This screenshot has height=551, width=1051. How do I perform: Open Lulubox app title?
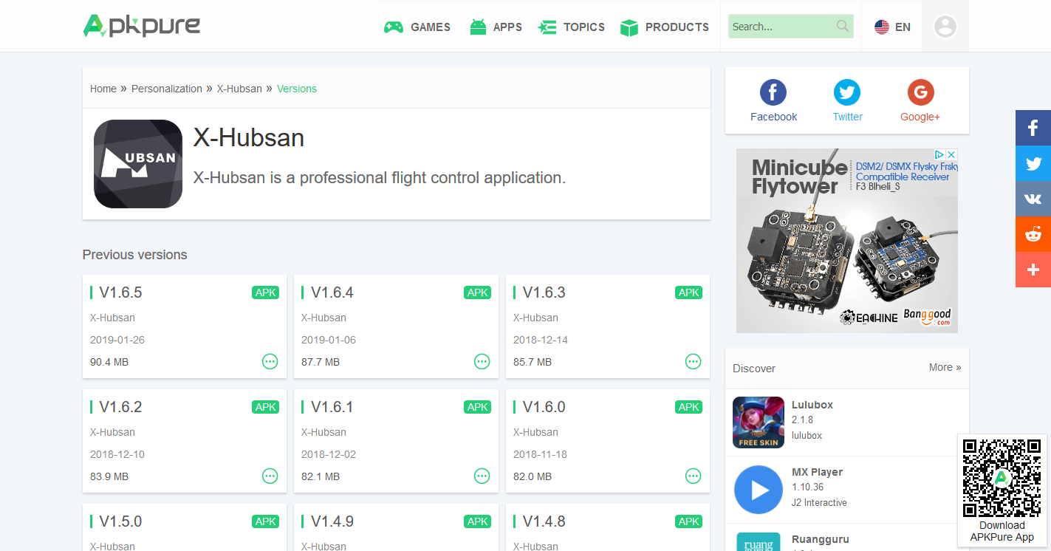coord(812,405)
